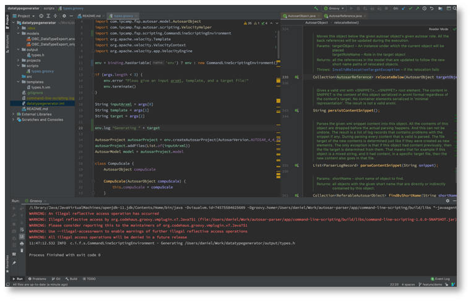Screen dimensions: 471x301
Task: Open the Project view dropdown
Action: (x=24, y=16)
